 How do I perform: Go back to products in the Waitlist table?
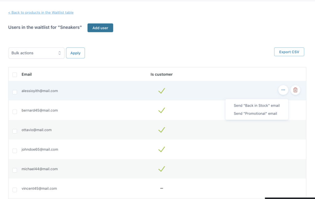[41, 12]
